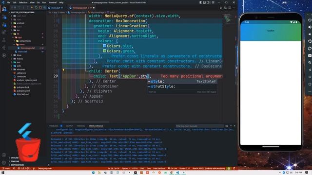This screenshot has width=312, height=175.
Task: Select the style: suggestion
Action: coord(182,82)
